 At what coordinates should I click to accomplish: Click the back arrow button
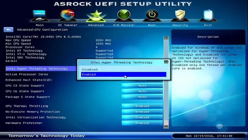[8, 30]
